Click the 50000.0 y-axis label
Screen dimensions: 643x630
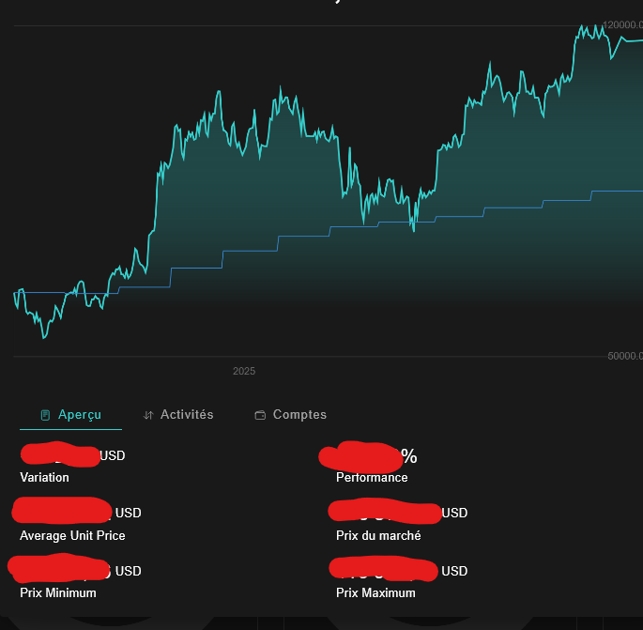point(625,357)
